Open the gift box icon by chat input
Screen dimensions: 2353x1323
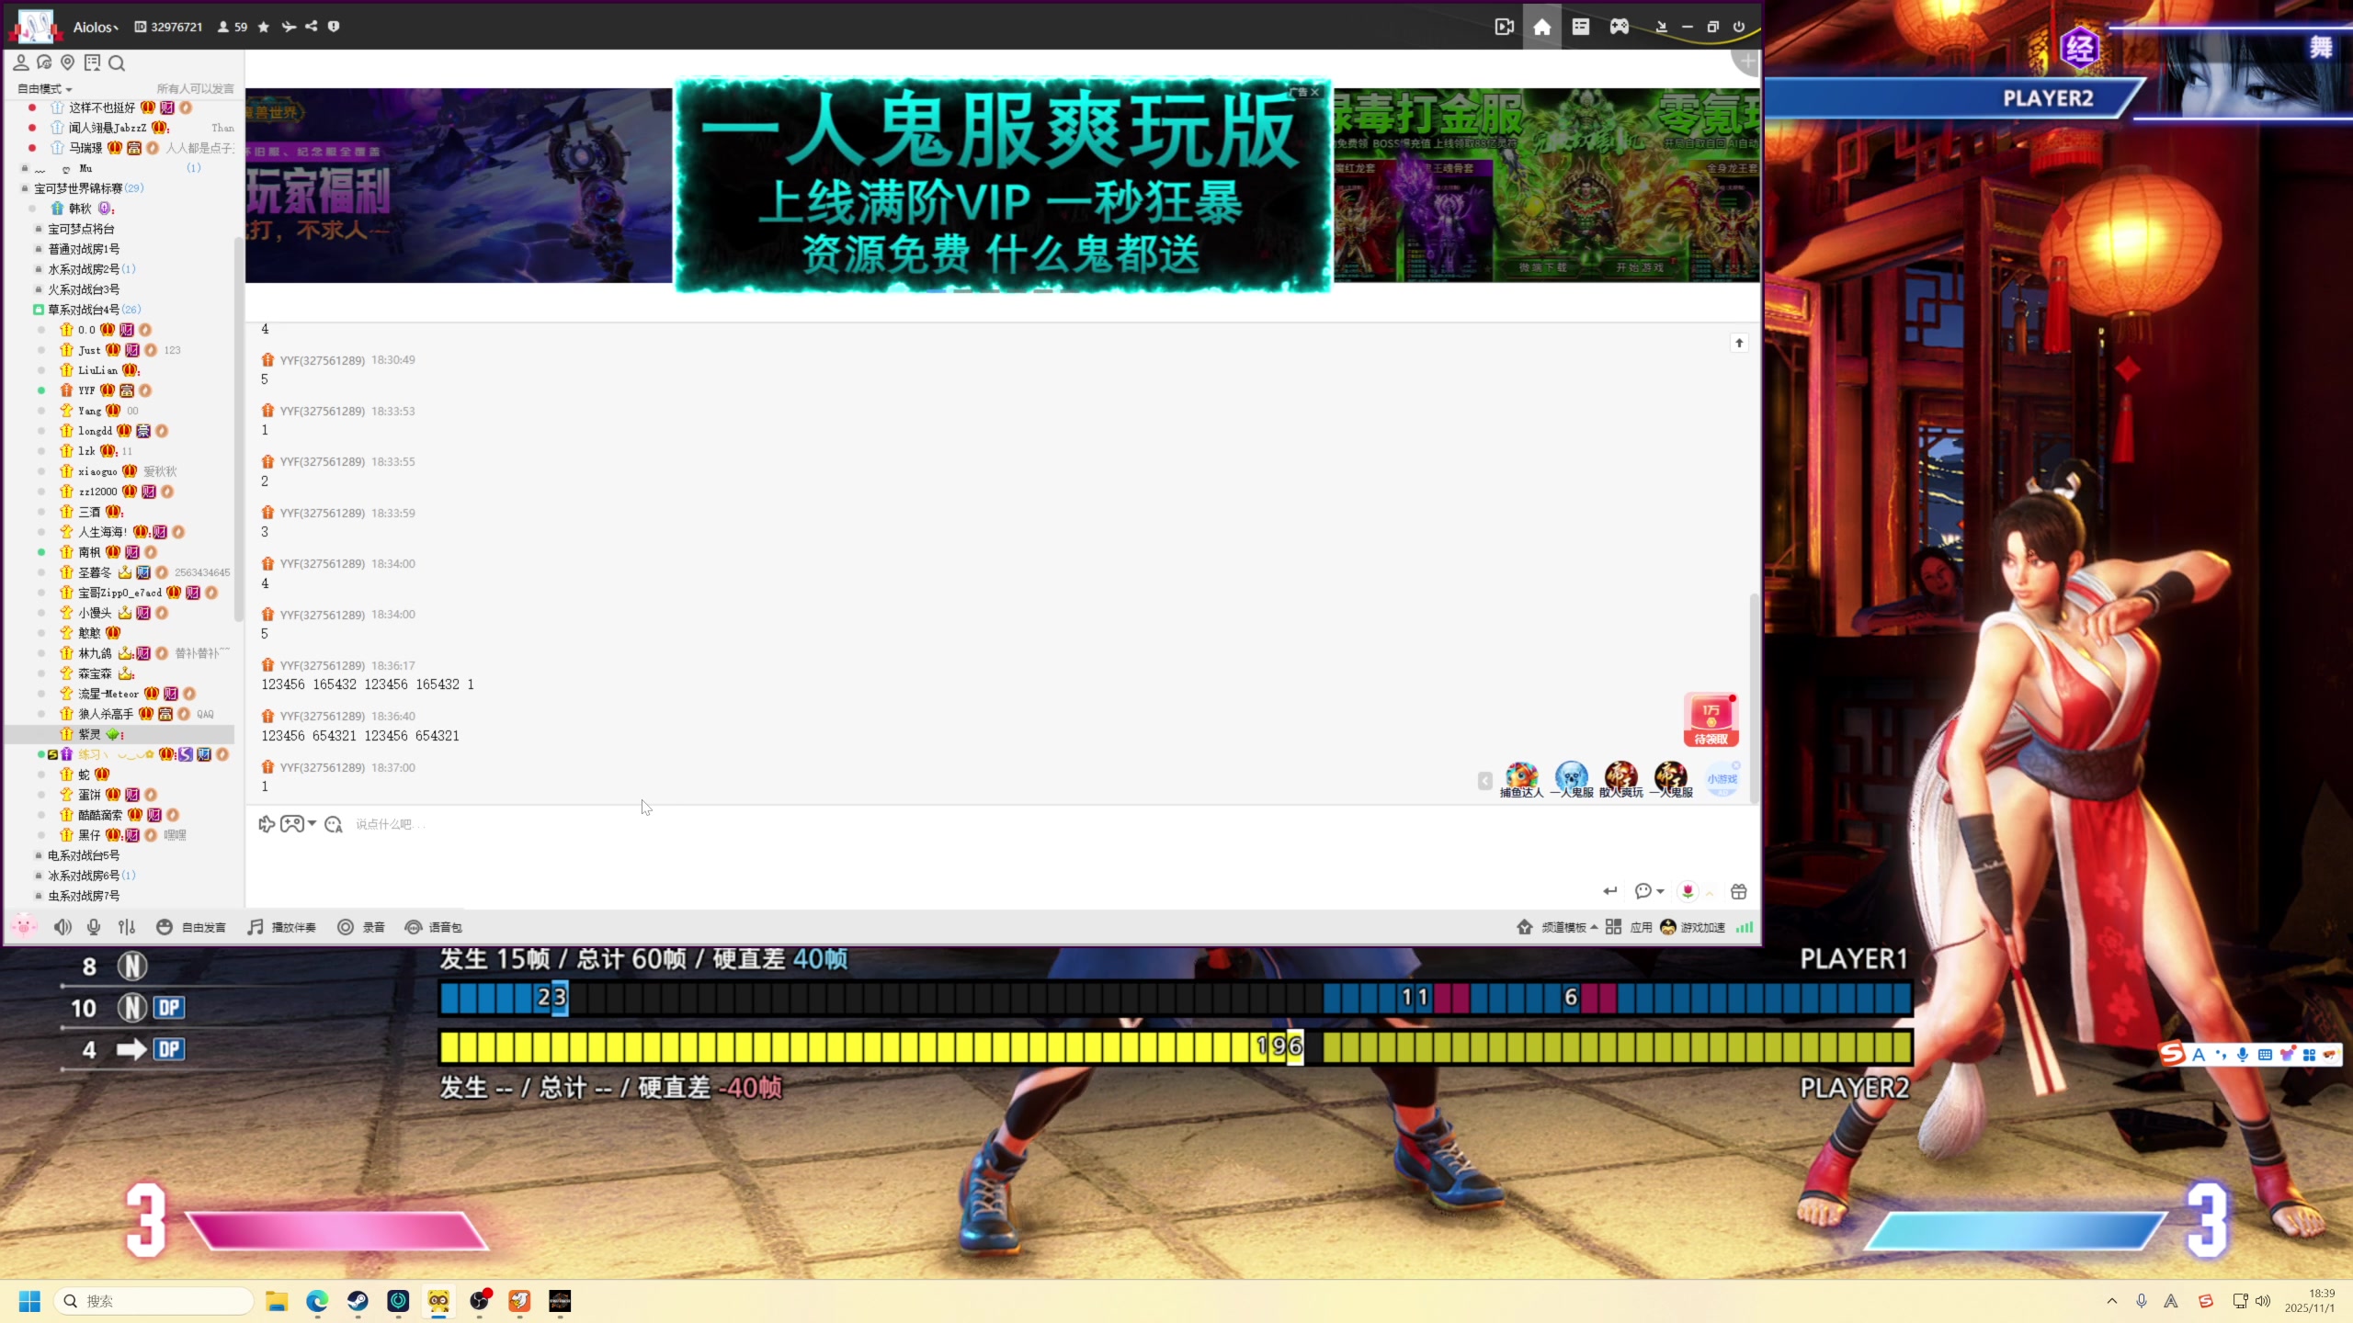[x=1738, y=891]
